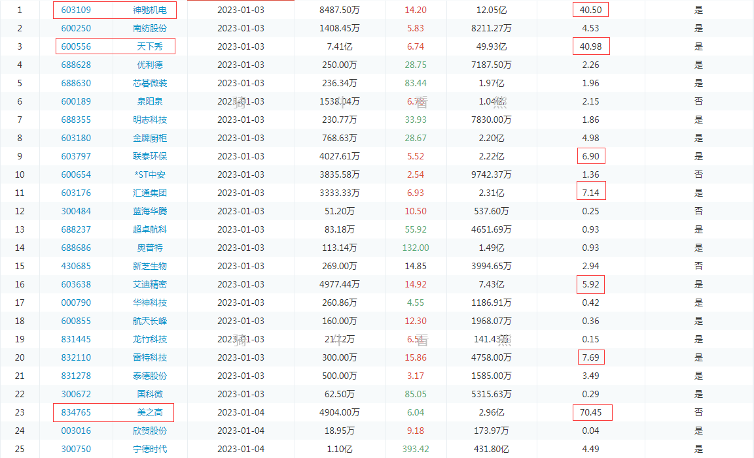
Task: Click stock code 603638
Action: pos(76,284)
